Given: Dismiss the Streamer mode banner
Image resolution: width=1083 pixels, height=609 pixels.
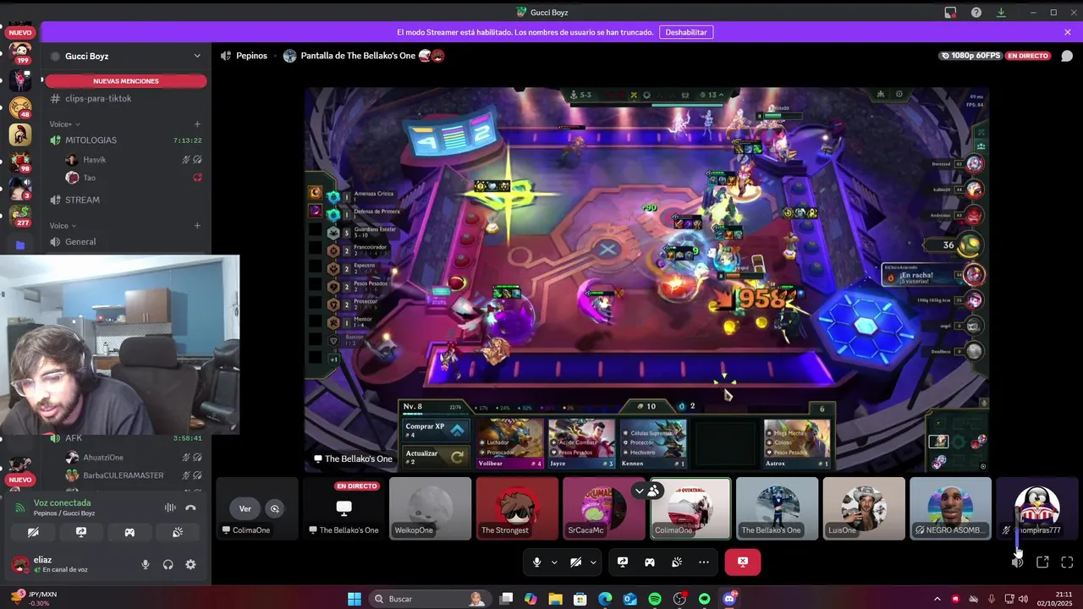Looking at the screenshot, I should [1068, 32].
